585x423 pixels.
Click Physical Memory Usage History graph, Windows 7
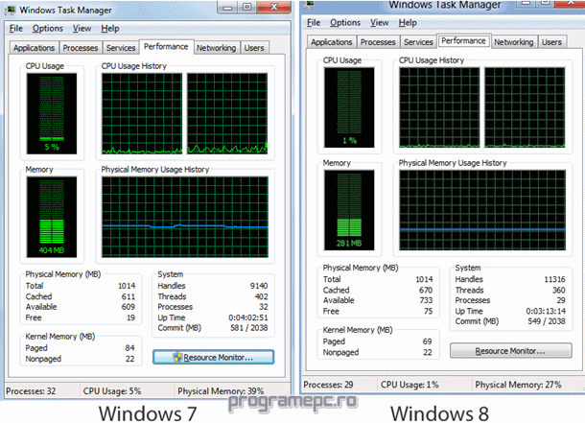click(x=185, y=217)
